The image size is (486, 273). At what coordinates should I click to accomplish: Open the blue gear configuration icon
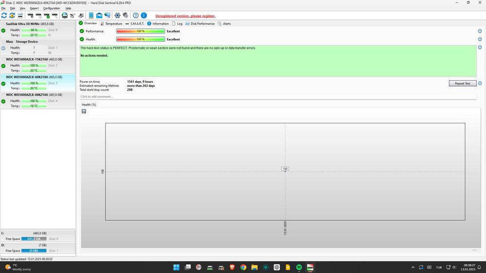click(x=118, y=15)
